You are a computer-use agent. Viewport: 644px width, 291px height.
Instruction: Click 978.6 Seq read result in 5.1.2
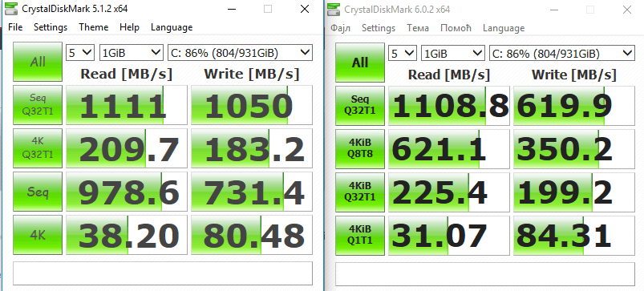pos(127,192)
